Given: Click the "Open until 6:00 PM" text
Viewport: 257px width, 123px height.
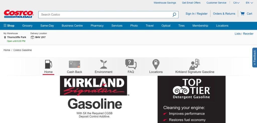Looking at the screenshot, I should (x=16, y=41).
